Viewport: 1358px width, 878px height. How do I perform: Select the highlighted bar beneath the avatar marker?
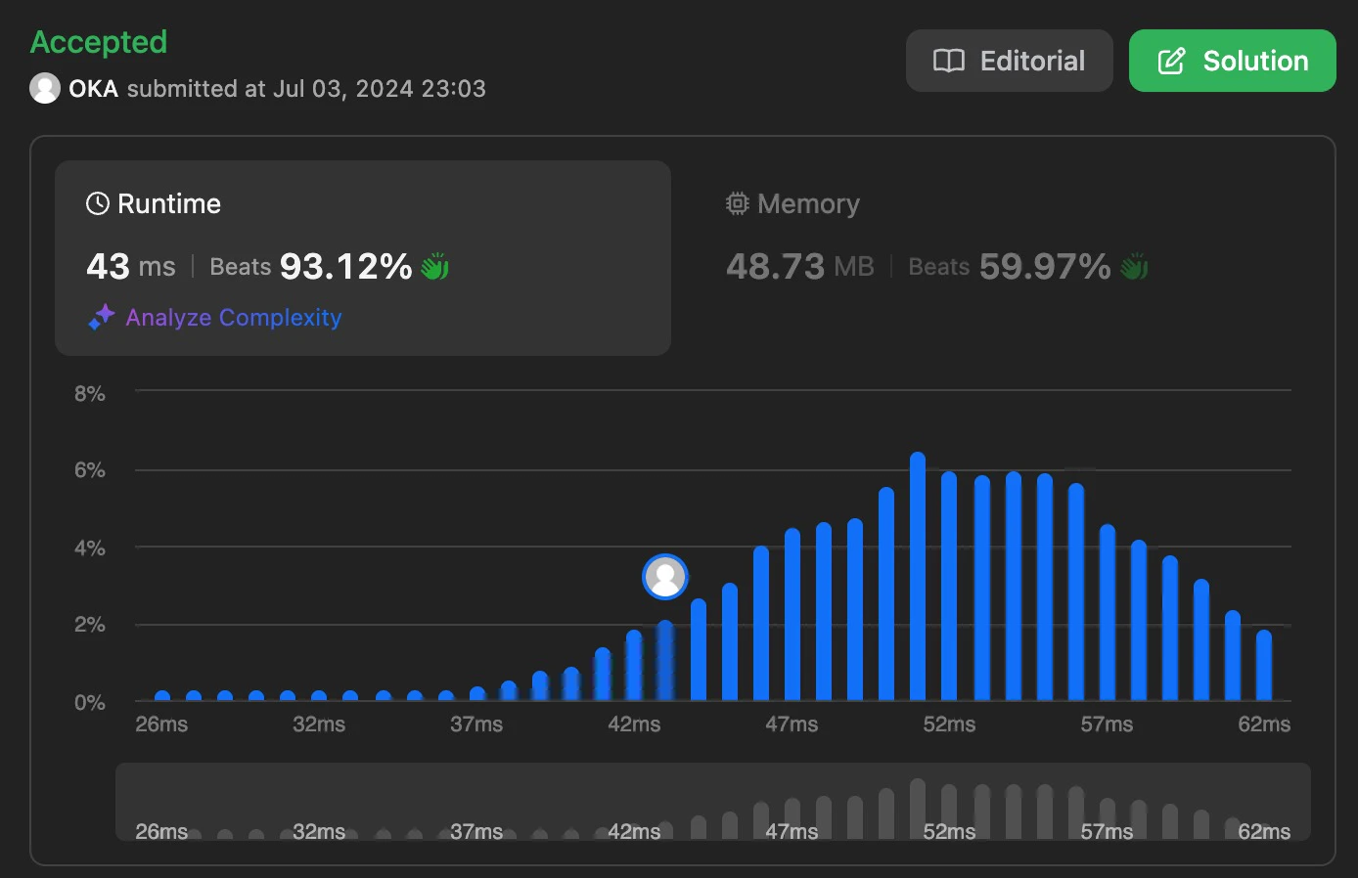[x=665, y=661]
